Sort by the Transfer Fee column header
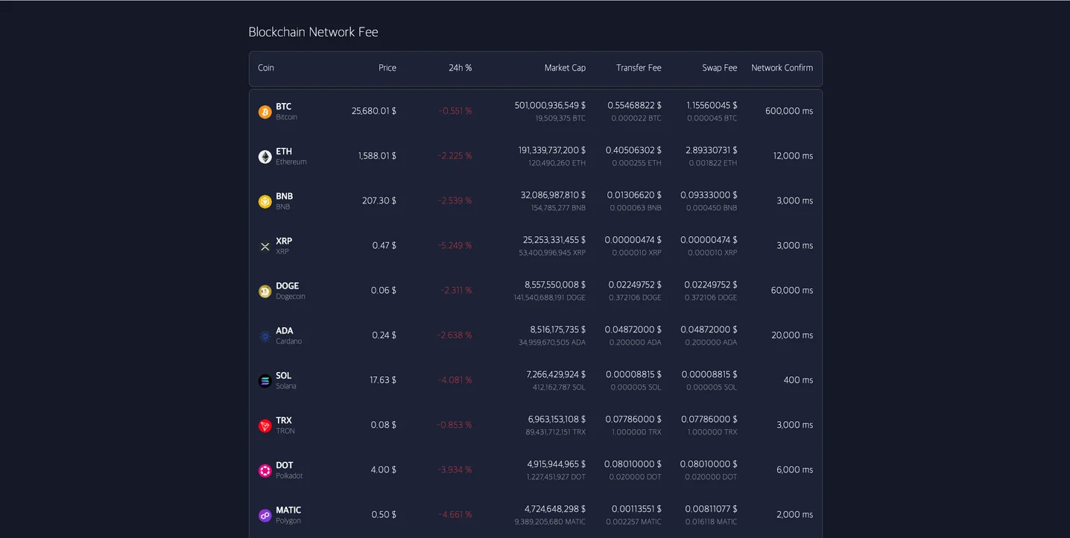 coord(639,68)
